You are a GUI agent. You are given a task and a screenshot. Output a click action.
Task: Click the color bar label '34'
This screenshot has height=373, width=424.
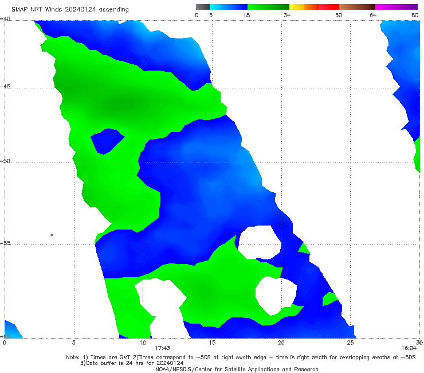point(287,15)
